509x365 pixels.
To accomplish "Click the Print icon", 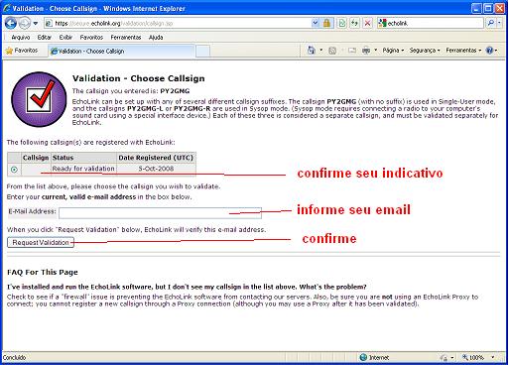I will pos(366,51).
